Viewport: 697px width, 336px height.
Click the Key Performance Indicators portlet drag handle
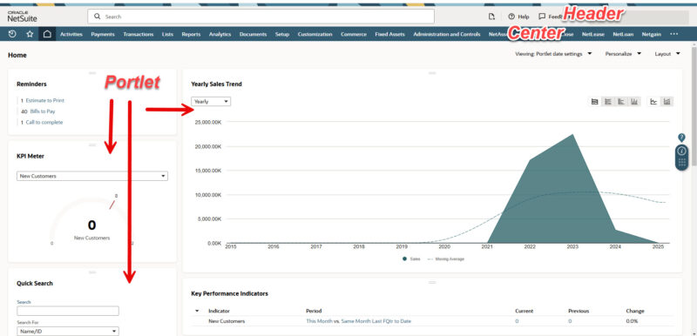pyautogui.click(x=432, y=282)
